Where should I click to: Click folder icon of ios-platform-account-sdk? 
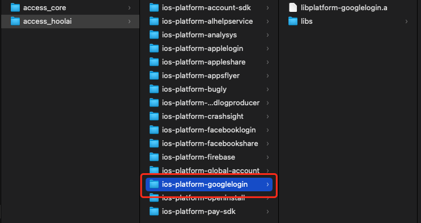[x=154, y=8]
